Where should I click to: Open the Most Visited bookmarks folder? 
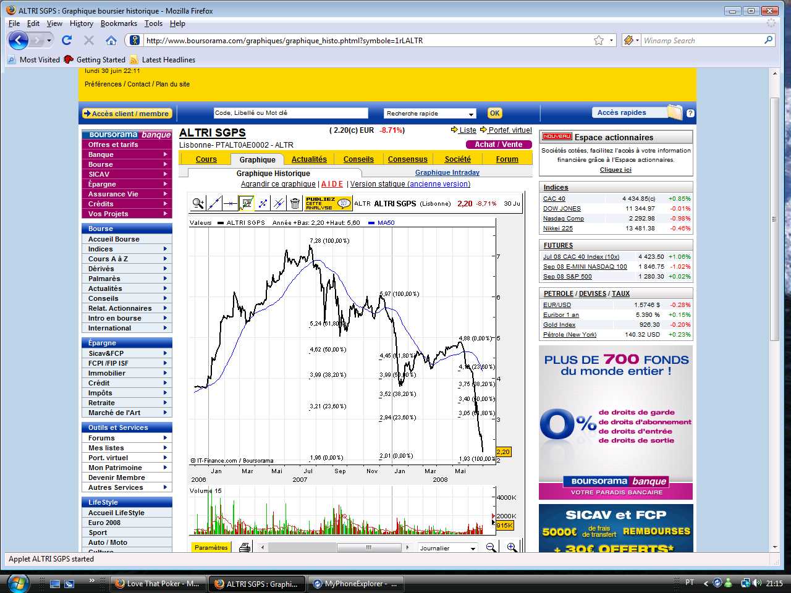pos(34,60)
